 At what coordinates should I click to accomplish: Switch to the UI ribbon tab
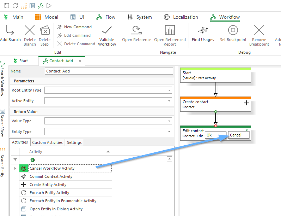coord(77,17)
